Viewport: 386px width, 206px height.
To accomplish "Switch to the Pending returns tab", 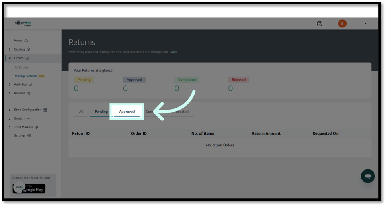I will pyautogui.click(x=101, y=112).
